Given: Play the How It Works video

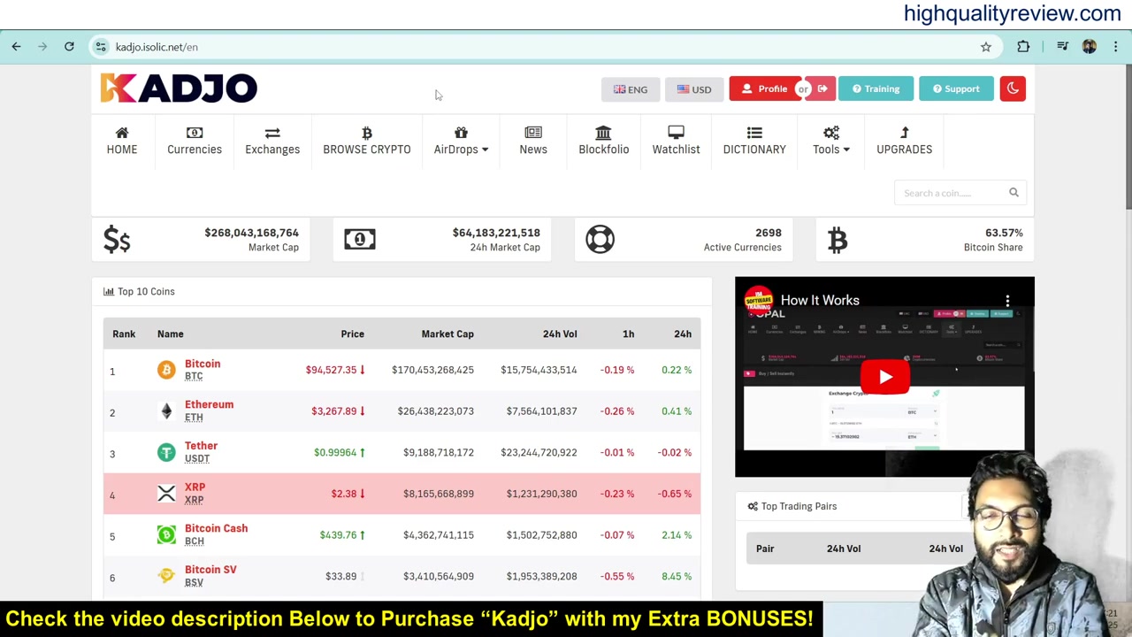Looking at the screenshot, I should coord(885,377).
